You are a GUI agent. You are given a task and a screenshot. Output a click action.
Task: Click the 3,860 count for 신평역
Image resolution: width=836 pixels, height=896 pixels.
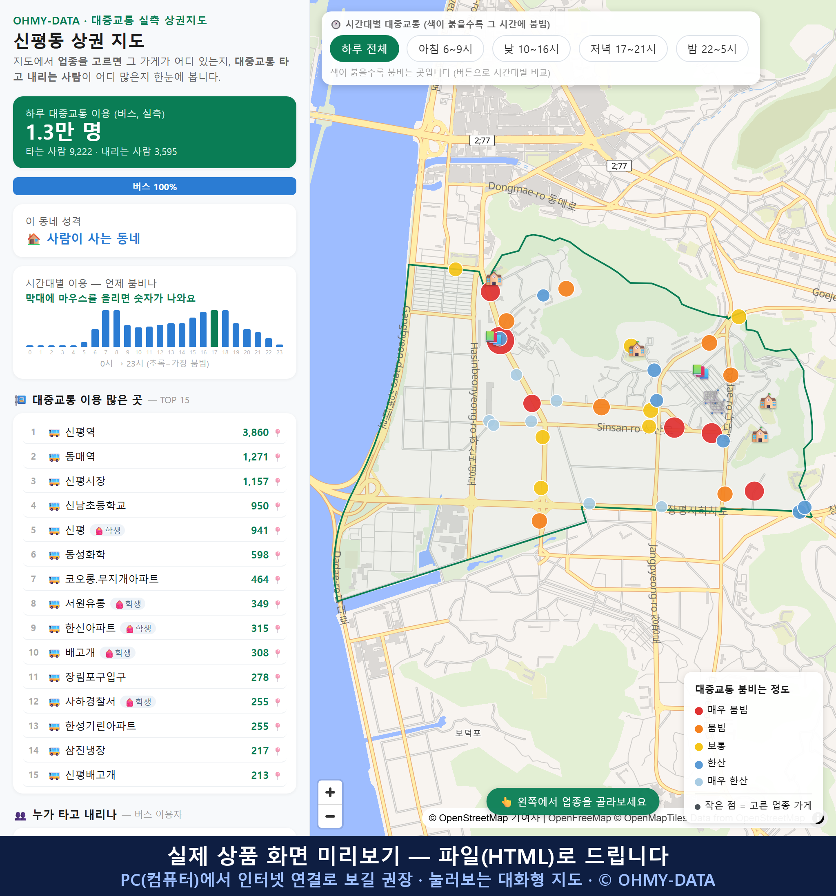(x=256, y=432)
